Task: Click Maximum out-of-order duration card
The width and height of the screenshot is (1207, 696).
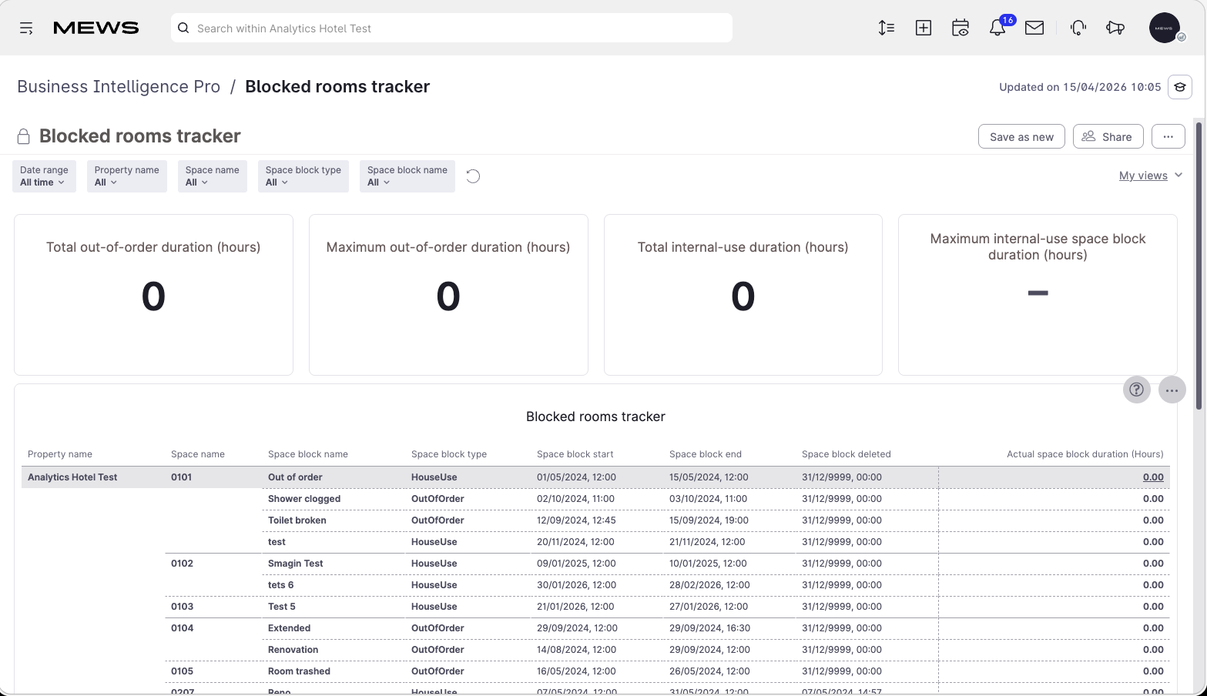Action: pos(448,295)
